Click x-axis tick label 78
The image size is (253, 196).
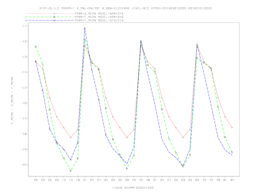pyautogui.click(x=218, y=180)
